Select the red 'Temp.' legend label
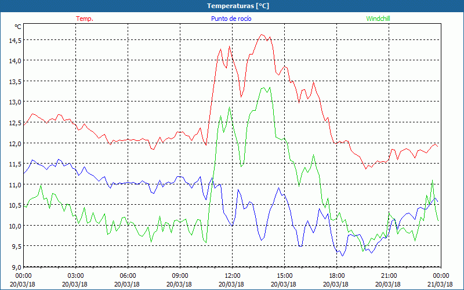The width and height of the screenshot is (464, 290). click(x=85, y=19)
